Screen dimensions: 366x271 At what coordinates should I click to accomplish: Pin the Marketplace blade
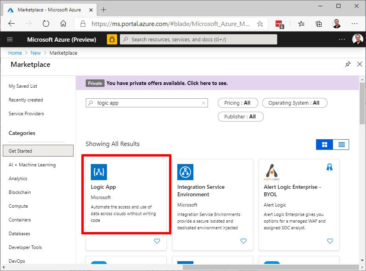(x=348, y=64)
